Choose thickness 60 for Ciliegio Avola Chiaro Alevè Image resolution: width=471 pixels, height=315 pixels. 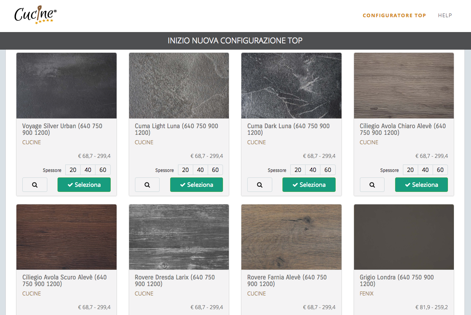coord(440,170)
